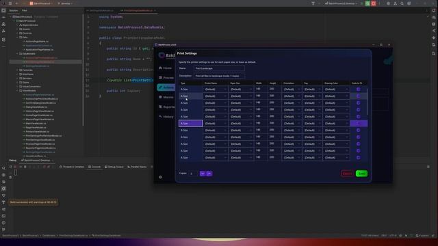
Task: Open Orientation dropdown in the highlighted purple row
Action: point(292,123)
